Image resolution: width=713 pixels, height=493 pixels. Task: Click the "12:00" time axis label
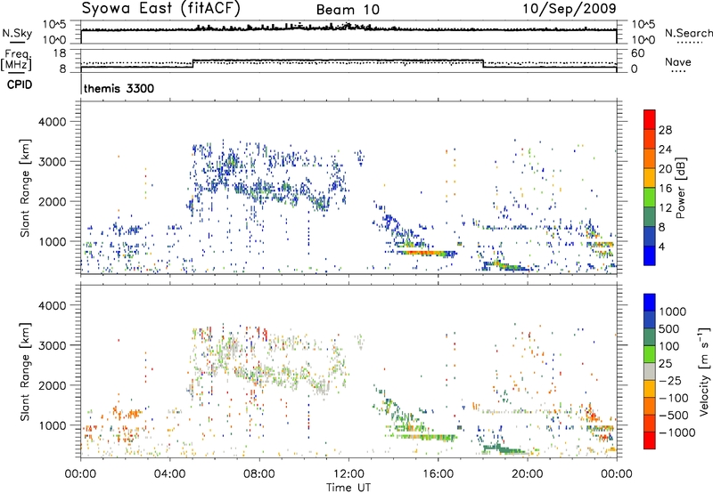point(348,473)
